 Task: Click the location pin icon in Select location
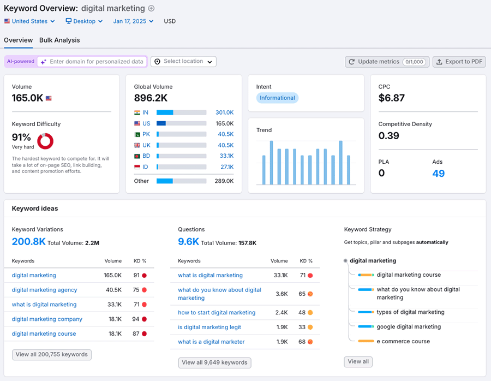[x=157, y=62]
